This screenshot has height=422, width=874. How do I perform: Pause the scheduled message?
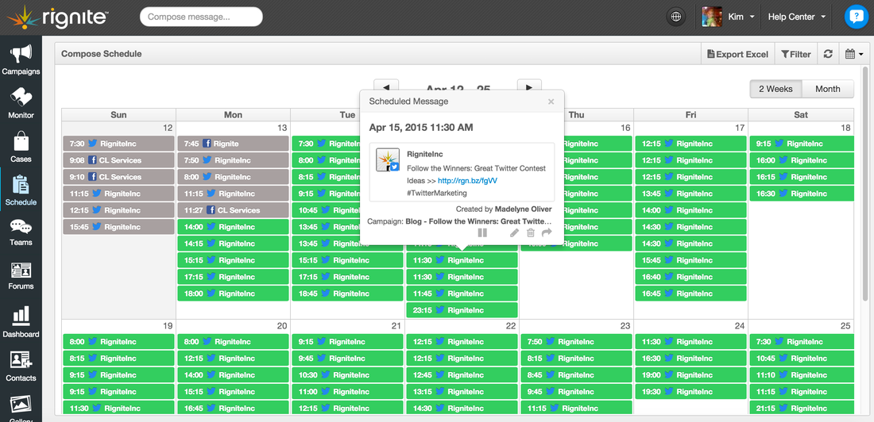coord(482,233)
